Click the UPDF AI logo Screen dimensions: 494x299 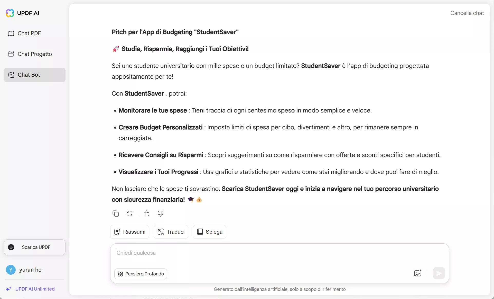click(10, 13)
